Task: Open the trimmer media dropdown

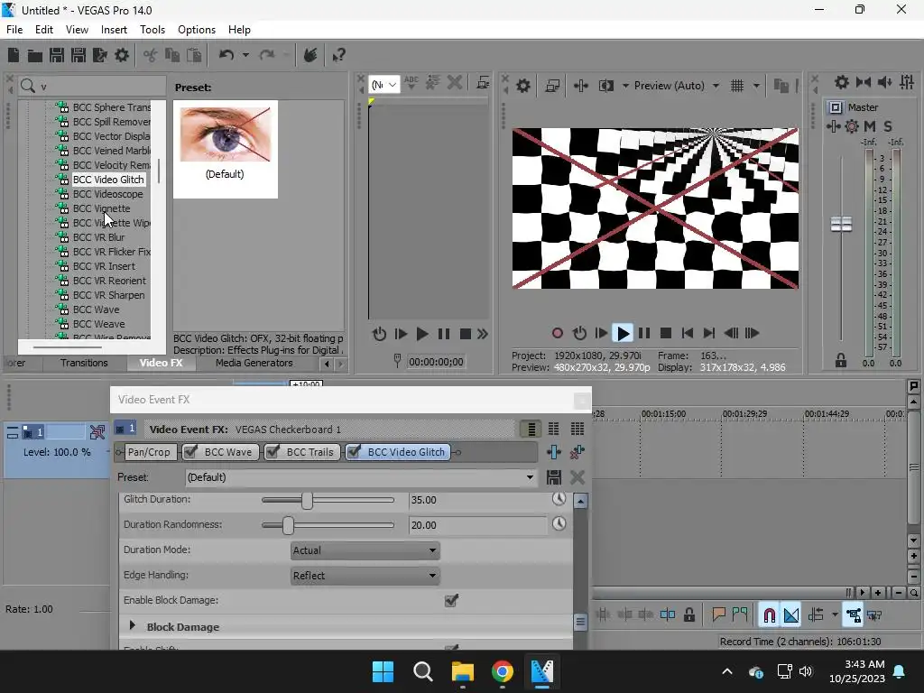Action: (x=384, y=84)
